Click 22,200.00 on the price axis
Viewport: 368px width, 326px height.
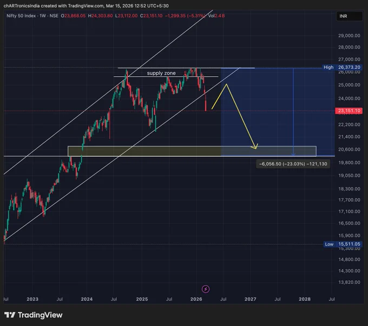tap(349, 124)
